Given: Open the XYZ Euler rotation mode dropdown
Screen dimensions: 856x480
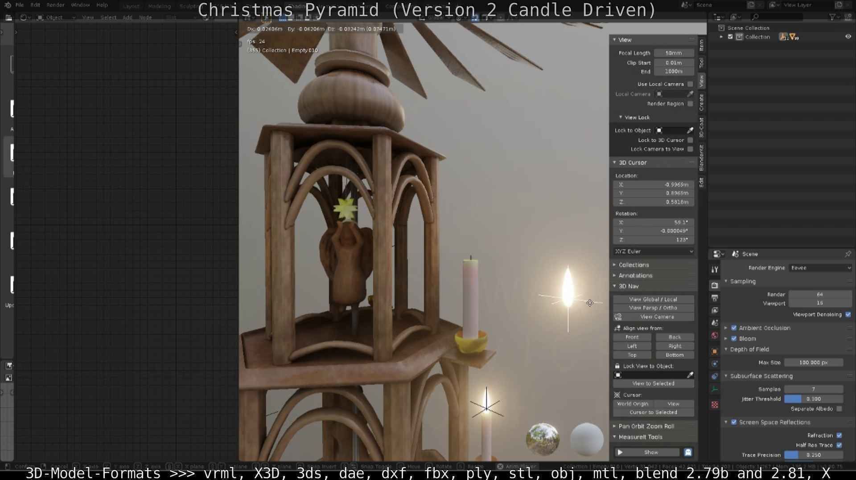Looking at the screenshot, I should [654, 252].
